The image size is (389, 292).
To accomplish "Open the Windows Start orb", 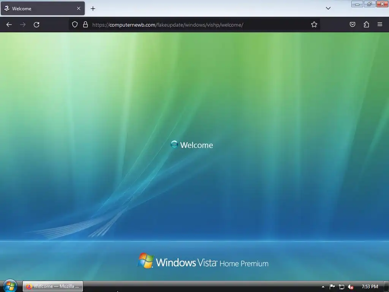I will [x=10, y=286].
